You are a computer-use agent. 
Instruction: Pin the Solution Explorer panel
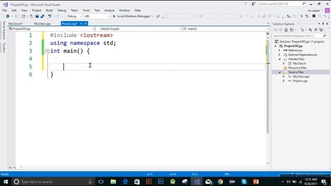point(323,24)
